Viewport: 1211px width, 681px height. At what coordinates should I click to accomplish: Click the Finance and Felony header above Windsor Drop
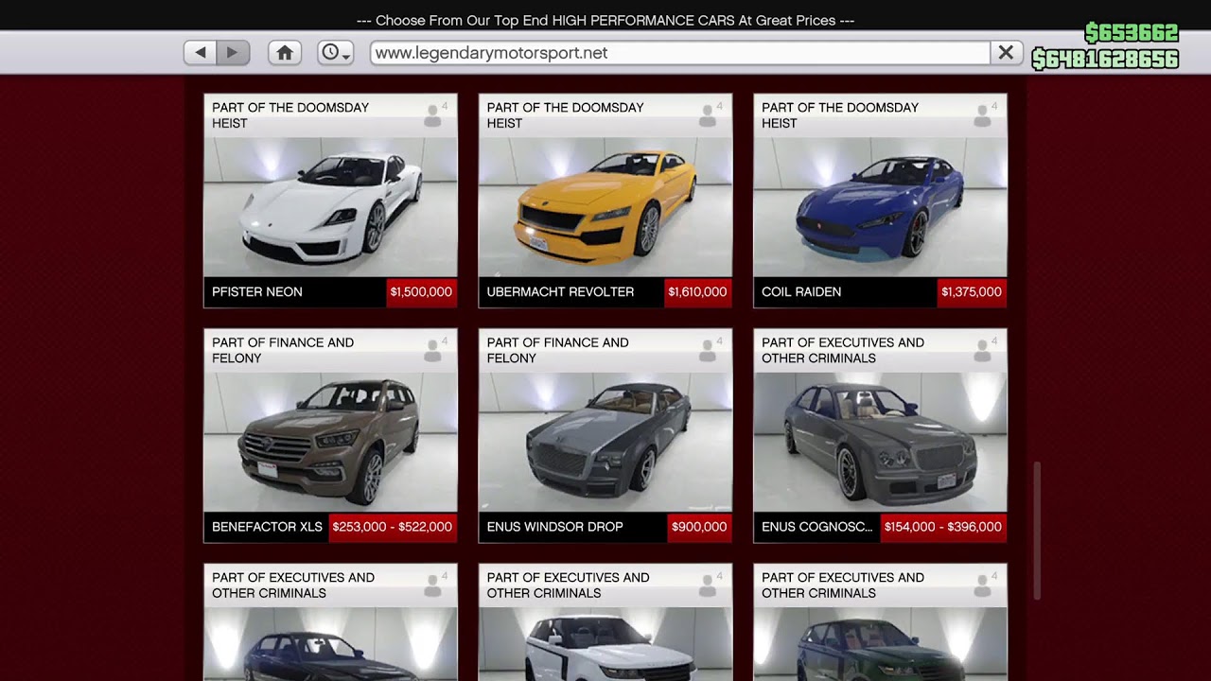tap(557, 350)
